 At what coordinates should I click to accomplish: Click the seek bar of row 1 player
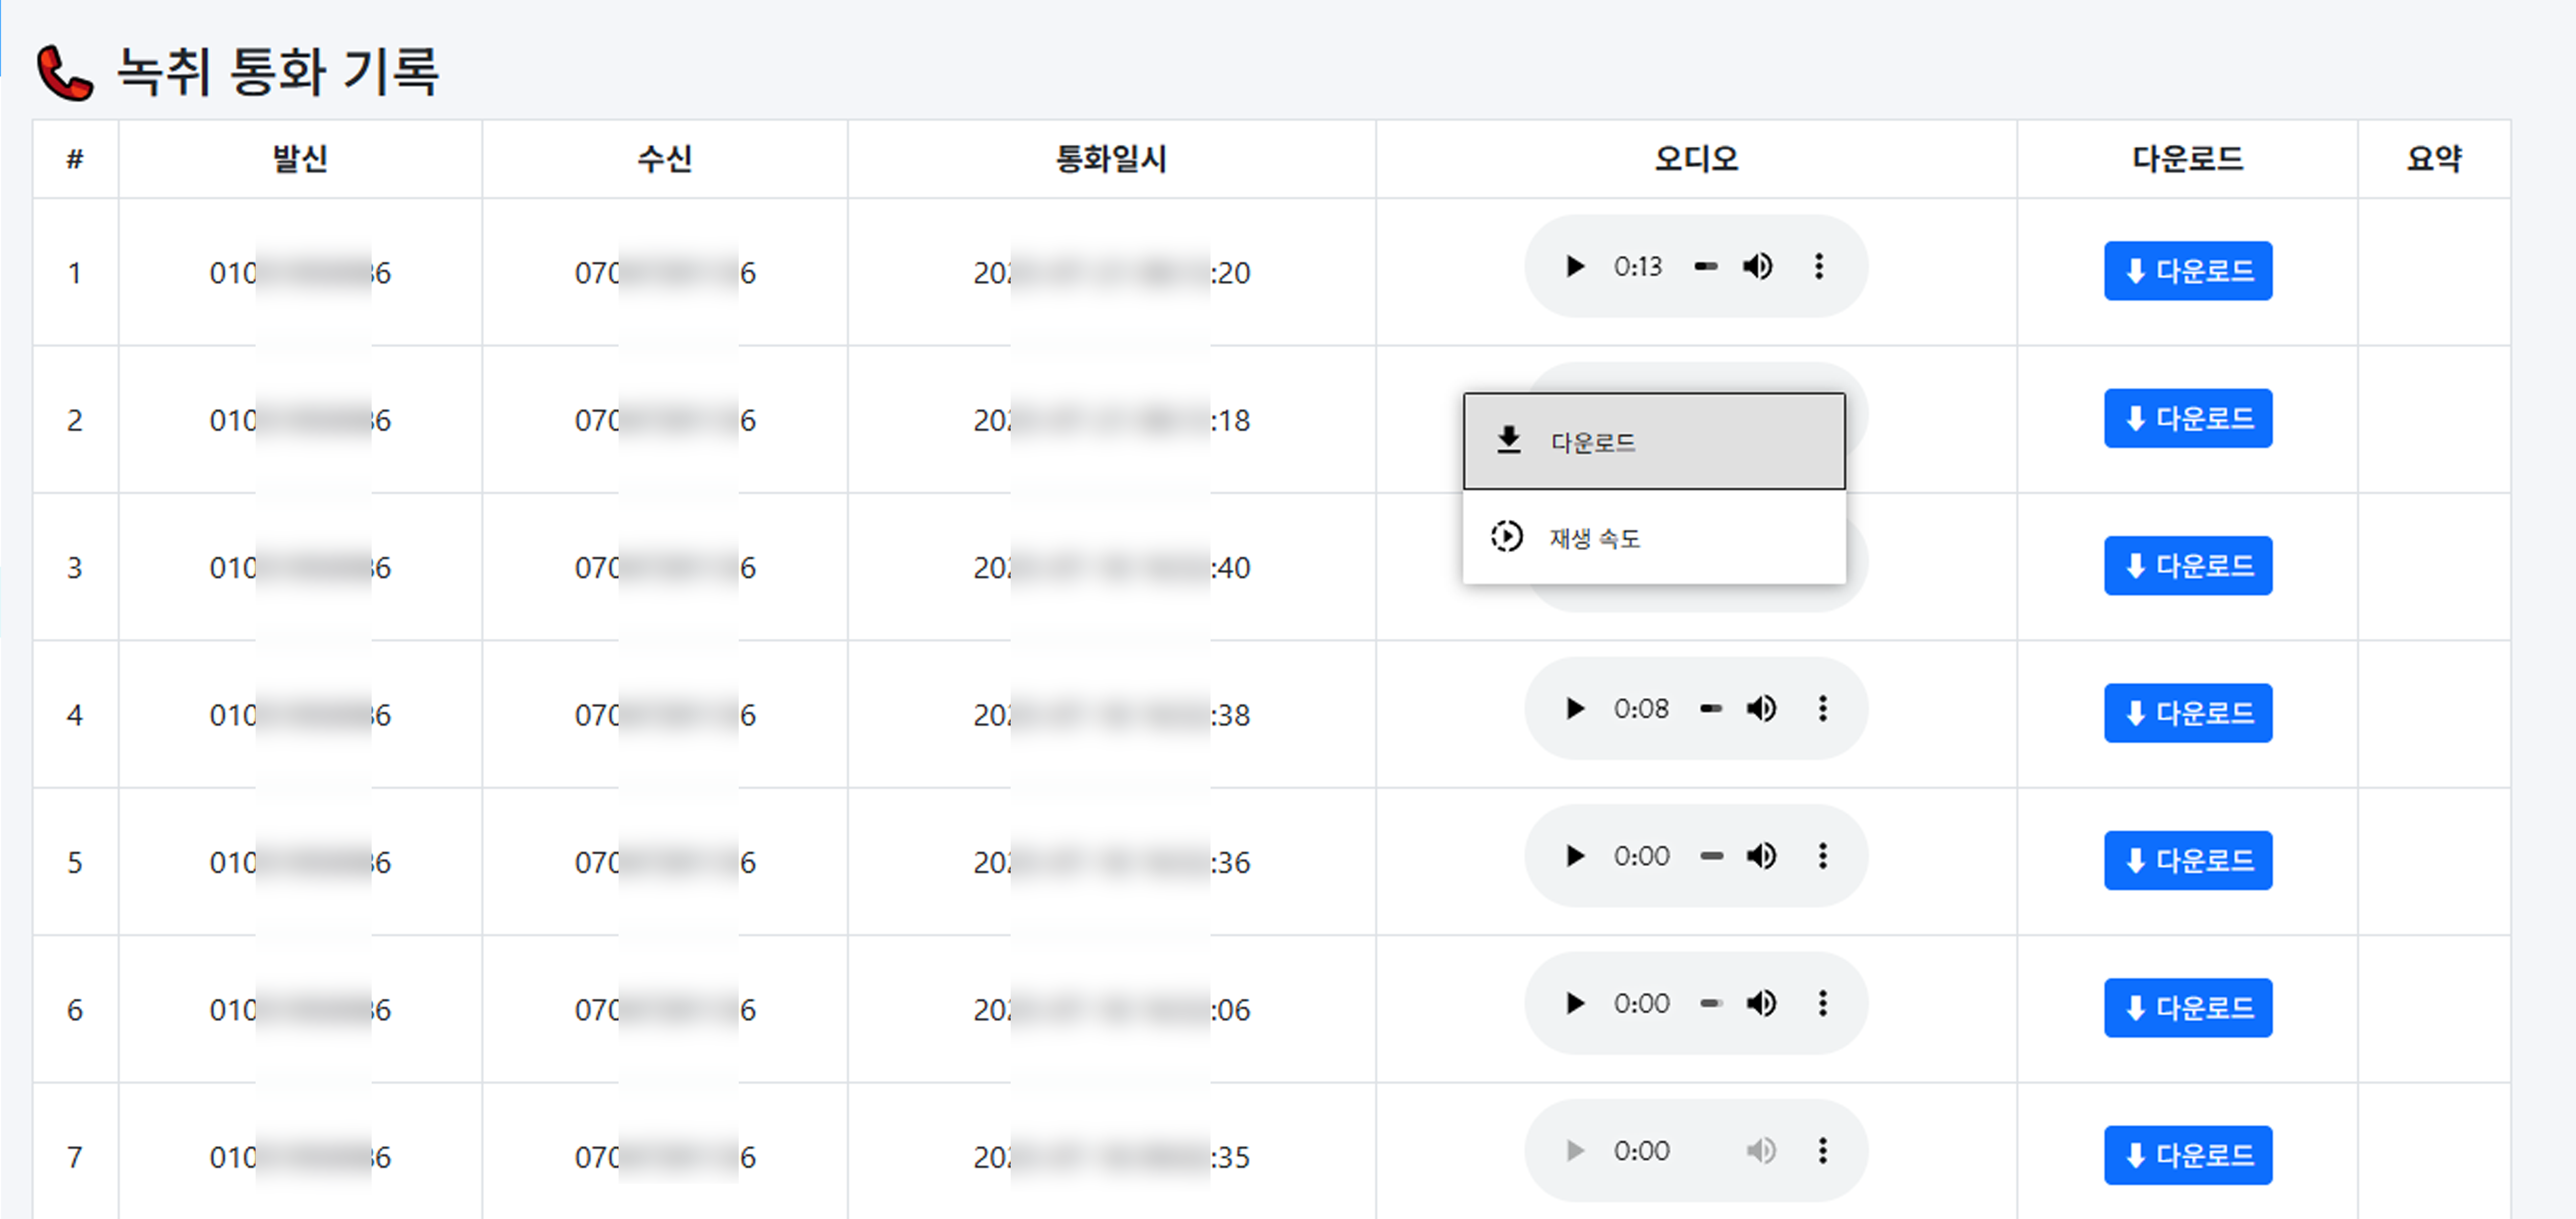[x=1706, y=267]
